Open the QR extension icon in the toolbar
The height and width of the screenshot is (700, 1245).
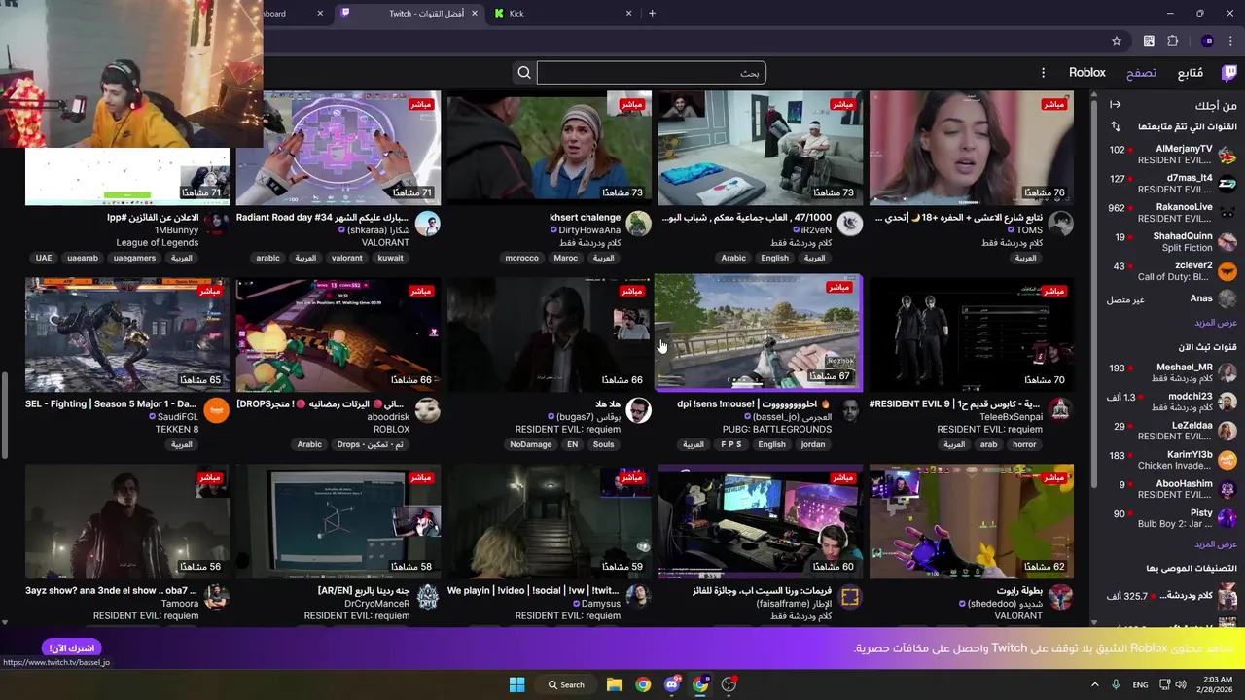[x=1149, y=41]
